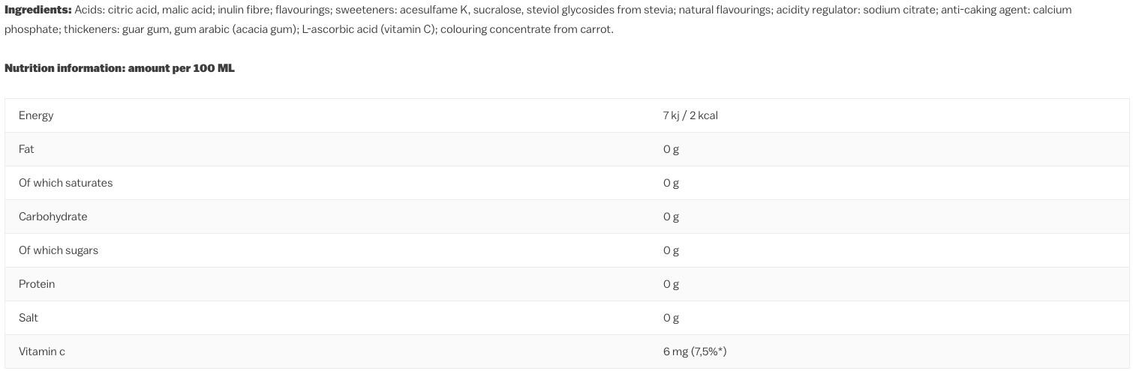
Task: Select the Fat row label
Action: (26, 149)
